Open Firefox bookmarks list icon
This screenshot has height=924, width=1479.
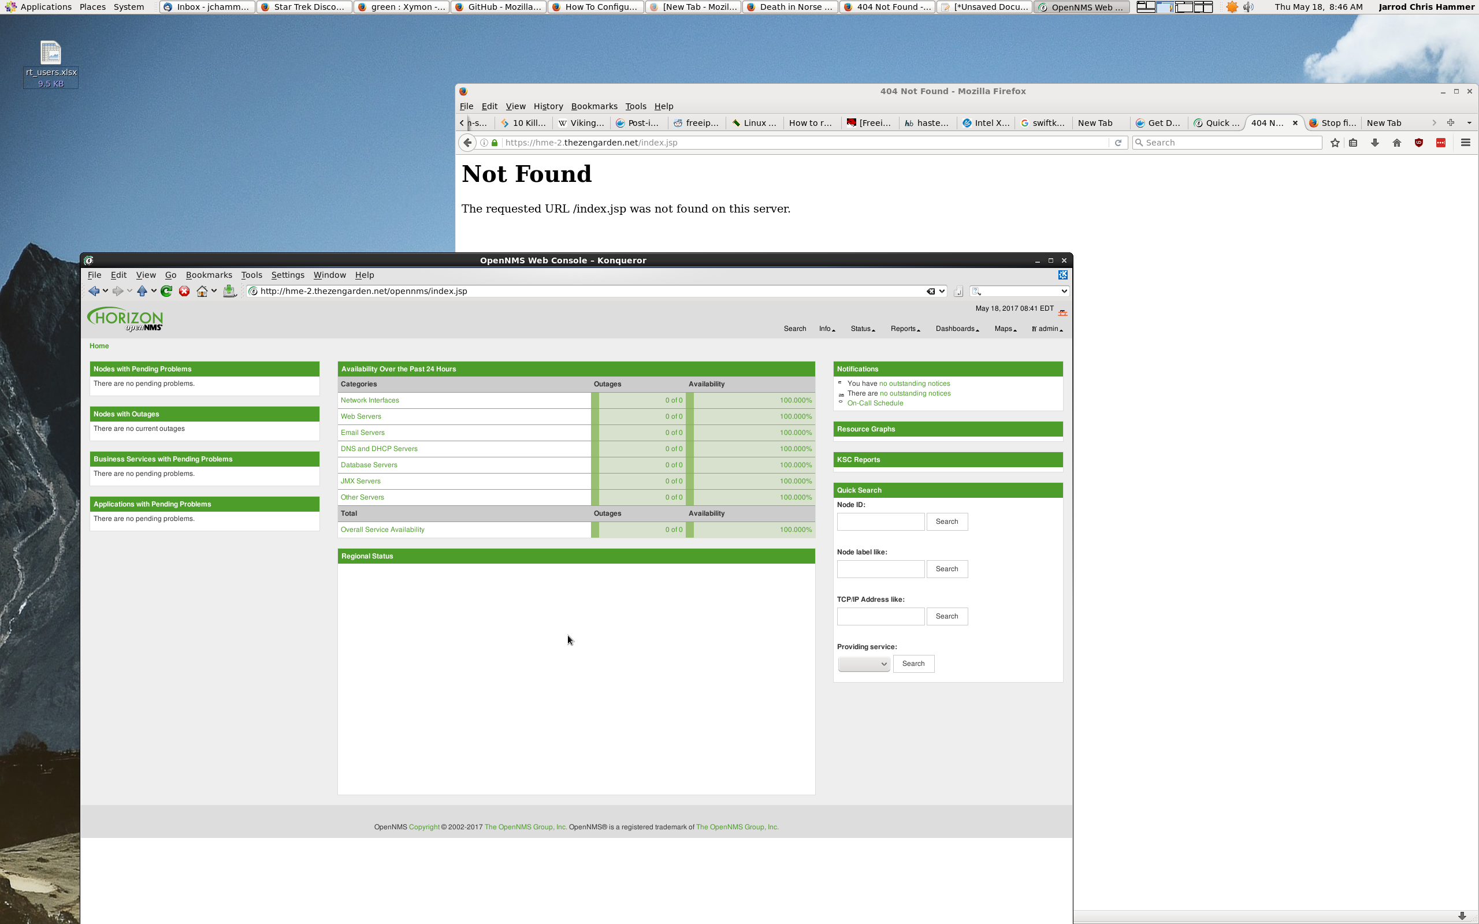tap(1353, 143)
